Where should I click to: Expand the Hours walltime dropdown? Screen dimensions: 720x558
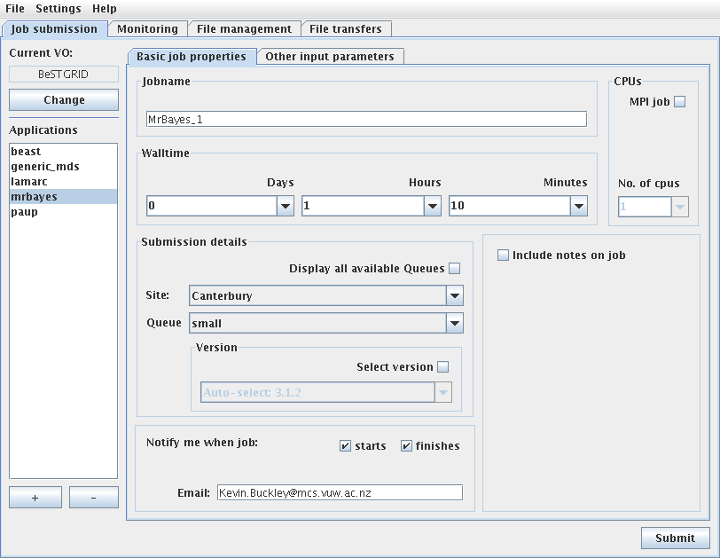coord(433,206)
